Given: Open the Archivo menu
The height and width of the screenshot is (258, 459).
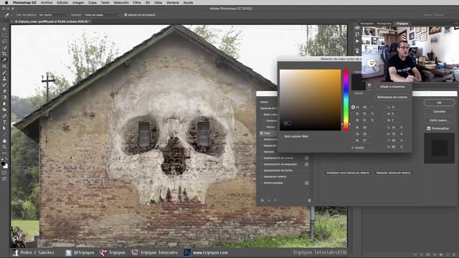Looking at the screenshot, I should pyautogui.click(x=47, y=3).
